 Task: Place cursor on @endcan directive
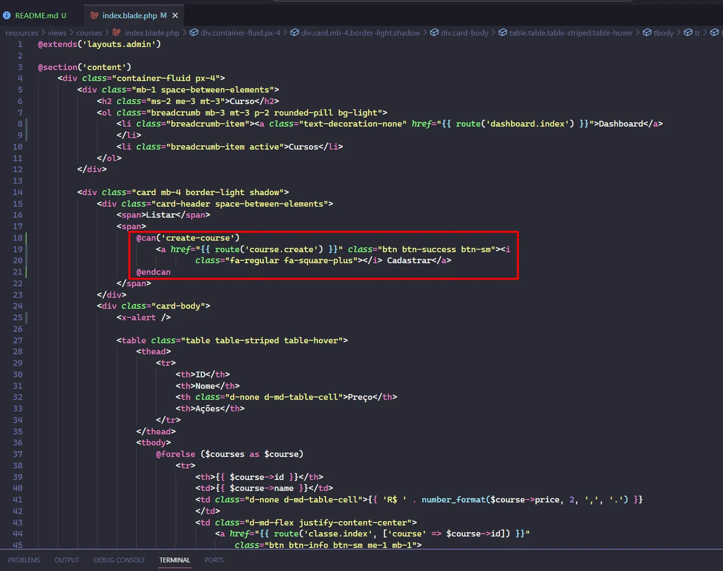coord(154,272)
